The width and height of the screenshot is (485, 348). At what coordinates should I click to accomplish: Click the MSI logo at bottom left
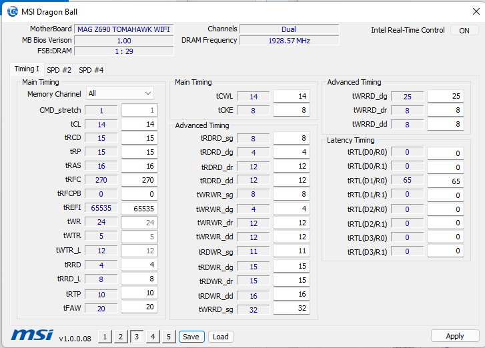32,335
